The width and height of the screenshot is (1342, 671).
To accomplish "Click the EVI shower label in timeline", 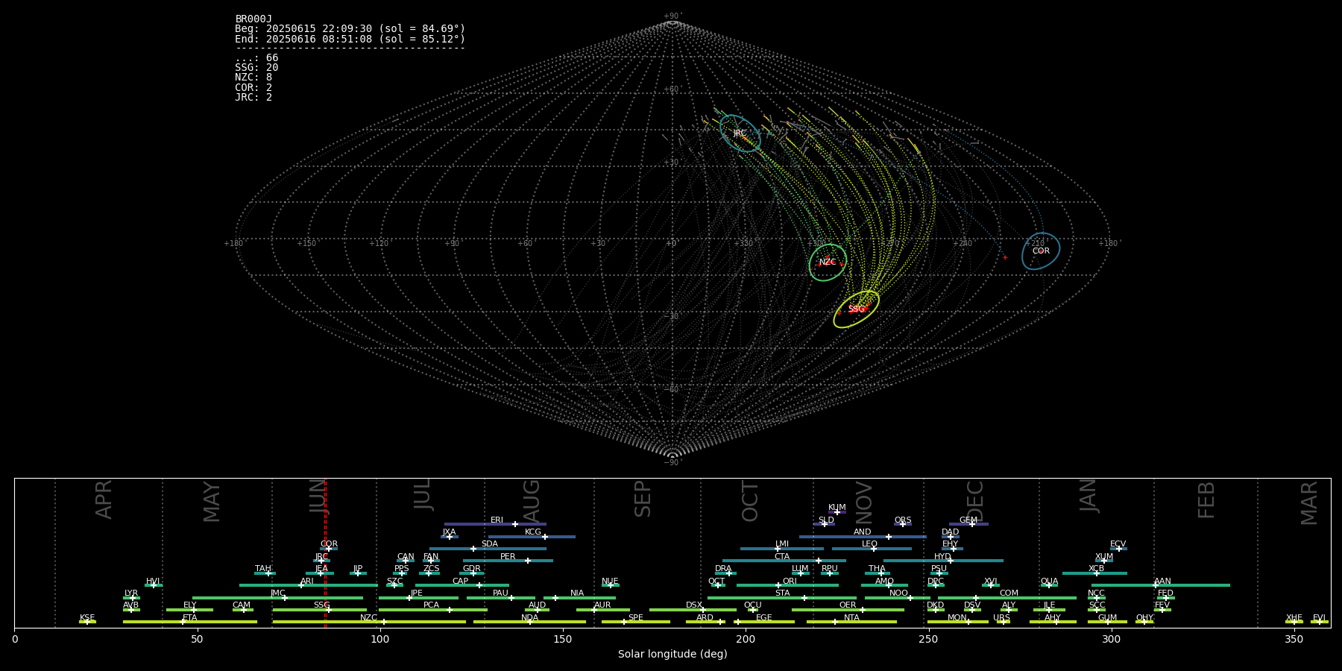I will [x=1319, y=618].
